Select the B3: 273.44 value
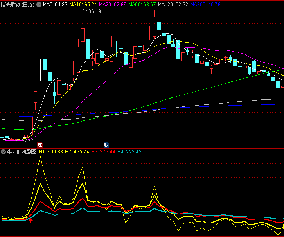 (x=103, y=152)
